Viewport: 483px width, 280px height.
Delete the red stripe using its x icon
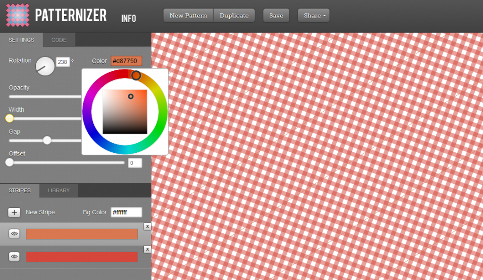click(x=147, y=249)
